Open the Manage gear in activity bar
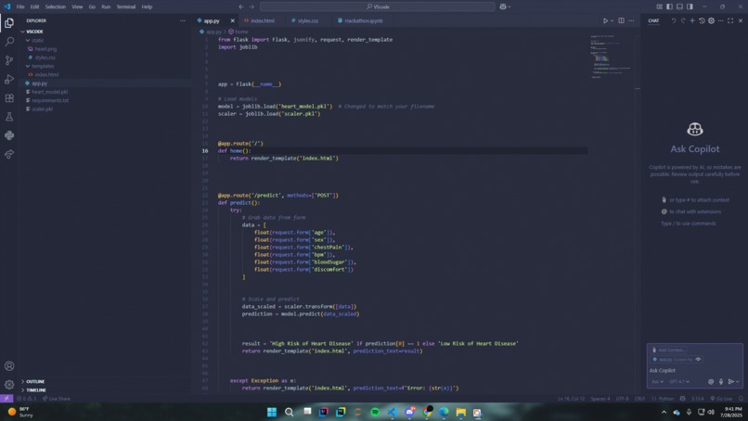The width and height of the screenshot is (748, 421). click(9, 385)
